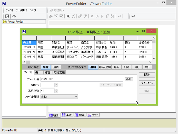178x134 pixels.
Task: Select 単発 import method toggle
Action: [46, 67]
